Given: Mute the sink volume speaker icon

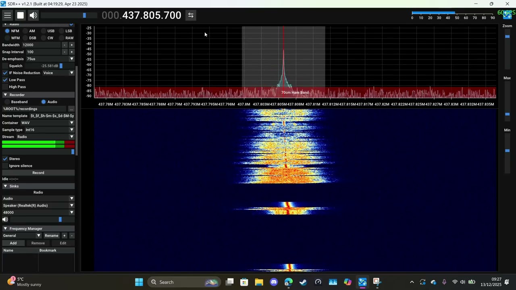Looking at the screenshot, I should pyautogui.click(x=5, y=220).
